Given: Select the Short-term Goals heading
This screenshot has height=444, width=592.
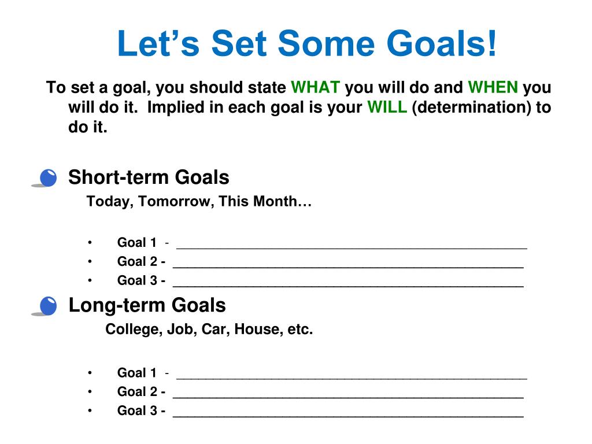Looking at the screenshot, I should 149,177.
